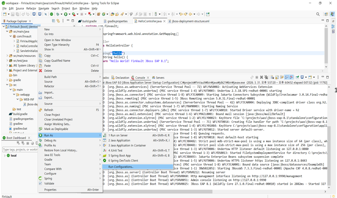Click the Word Wrap icon in Console
337x198 pixels.
pos(282,77)
